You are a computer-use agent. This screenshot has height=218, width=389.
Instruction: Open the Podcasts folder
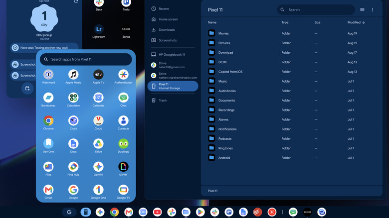(x=292, y=138)
